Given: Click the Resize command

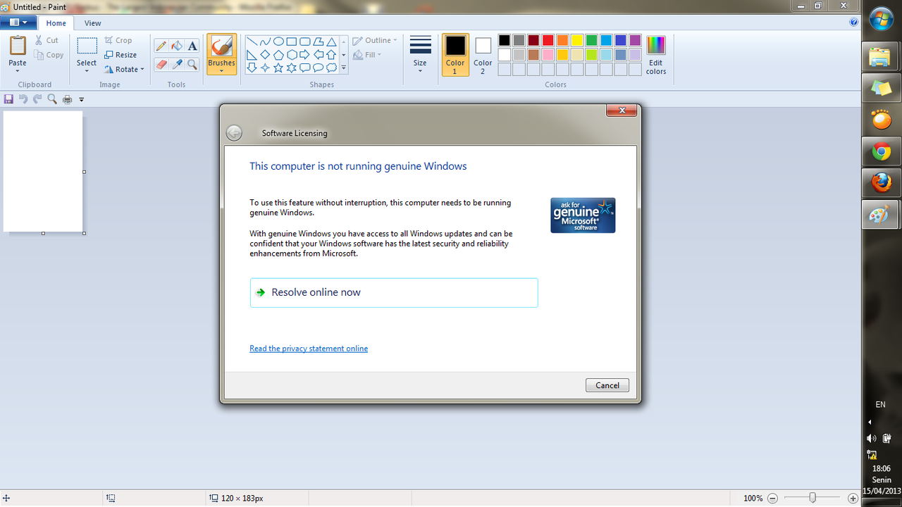Looking at the screenshot, I should 121,55.
